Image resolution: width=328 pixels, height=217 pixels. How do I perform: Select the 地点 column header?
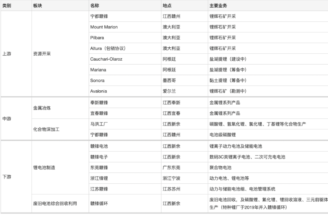(x=167, y=6)
